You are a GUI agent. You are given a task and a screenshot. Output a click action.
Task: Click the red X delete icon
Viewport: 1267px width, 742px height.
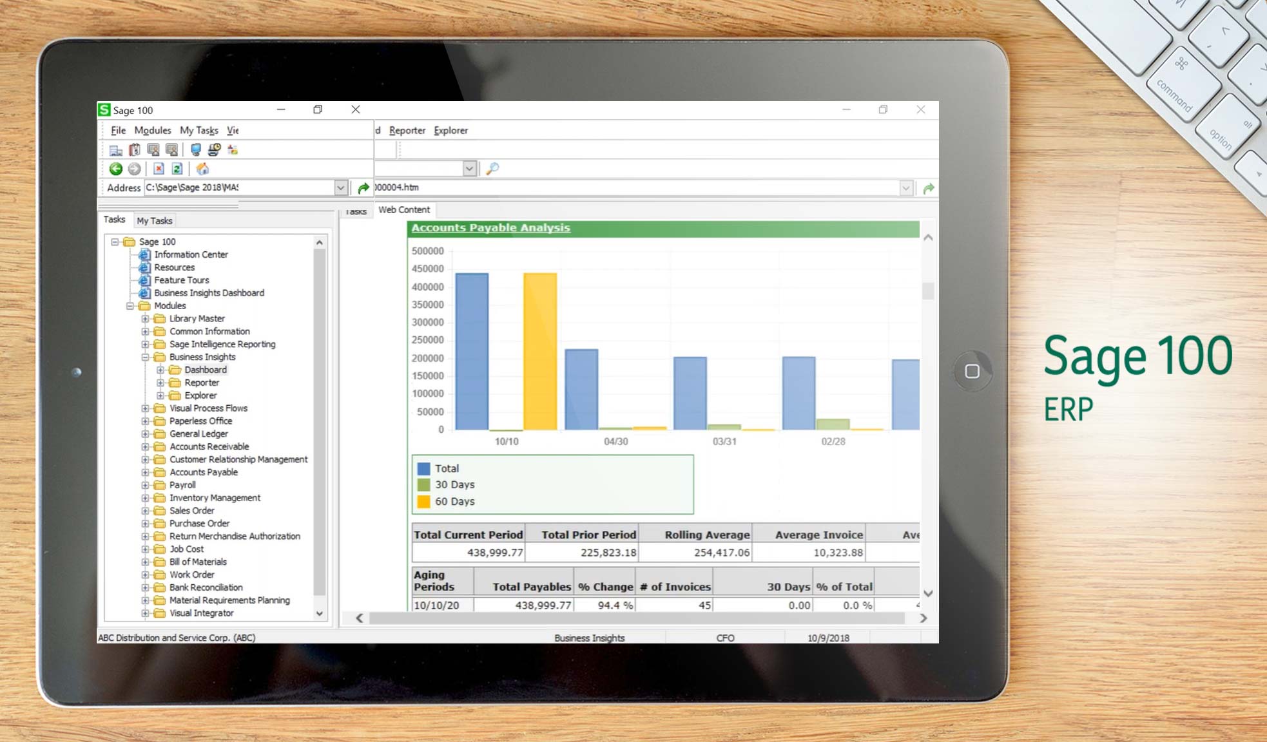[158, 169]
